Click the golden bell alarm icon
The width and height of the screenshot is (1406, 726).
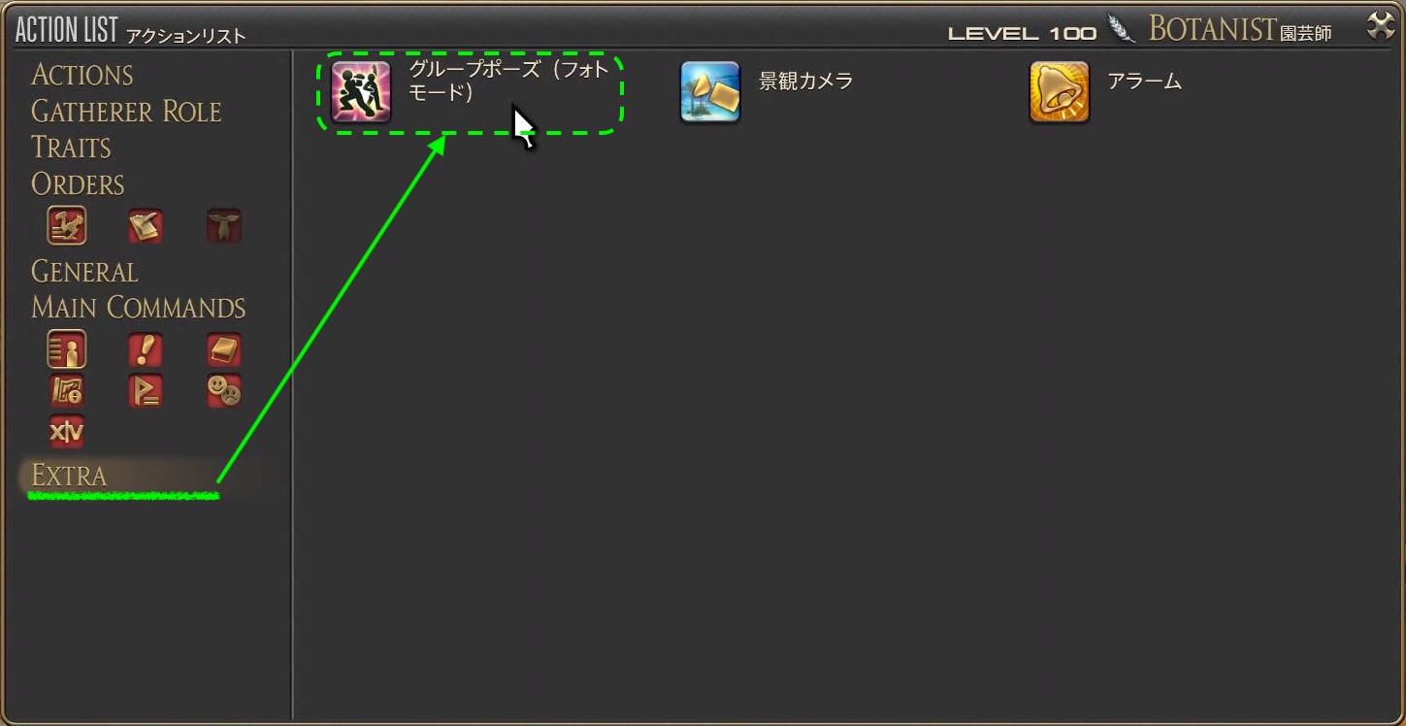click(x=1060, y=92)
